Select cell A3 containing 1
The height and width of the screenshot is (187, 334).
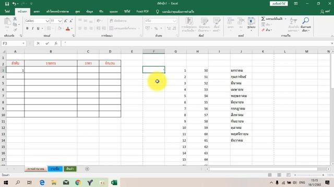tap(15, 70)
